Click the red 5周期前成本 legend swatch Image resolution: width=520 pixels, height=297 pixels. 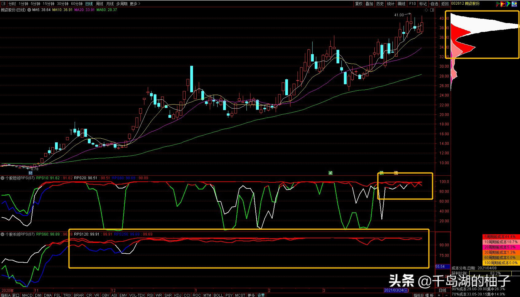pyautogui.click(x=501, y=237)
